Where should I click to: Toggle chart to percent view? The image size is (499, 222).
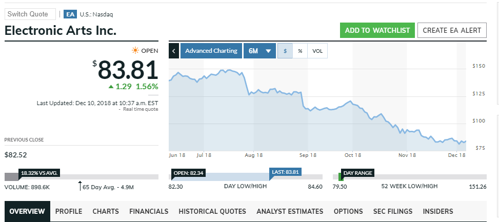click(300, 51)
